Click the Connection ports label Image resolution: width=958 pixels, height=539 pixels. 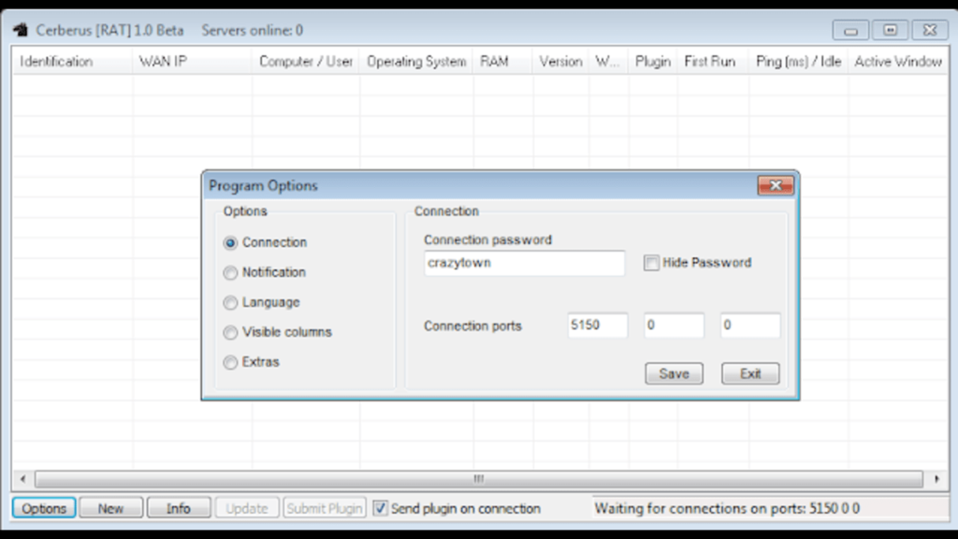[x=472, y=327]
